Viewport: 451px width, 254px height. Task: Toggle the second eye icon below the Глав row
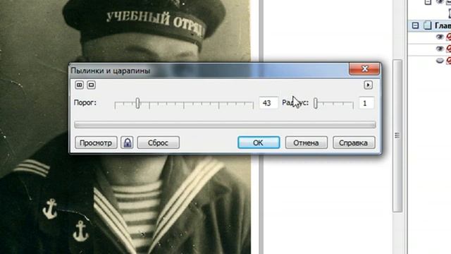click(x=440, y=49)
